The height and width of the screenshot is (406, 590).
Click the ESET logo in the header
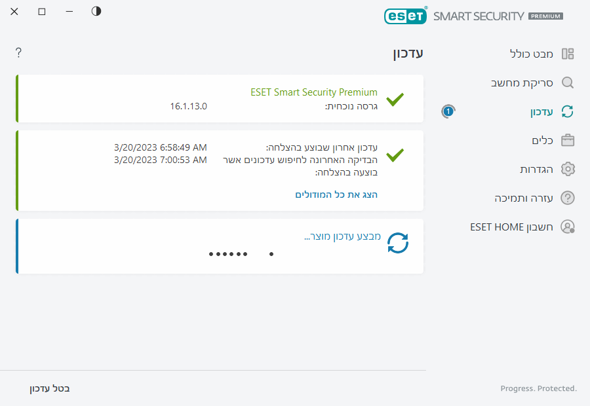point(405,16)
